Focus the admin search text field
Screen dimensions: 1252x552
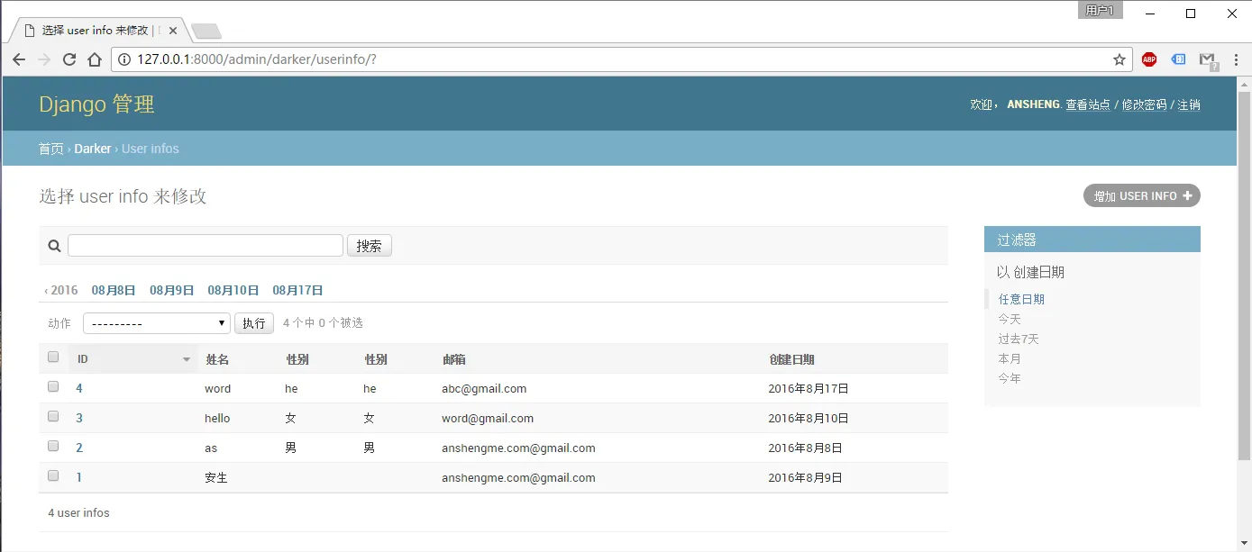(206, 245)
